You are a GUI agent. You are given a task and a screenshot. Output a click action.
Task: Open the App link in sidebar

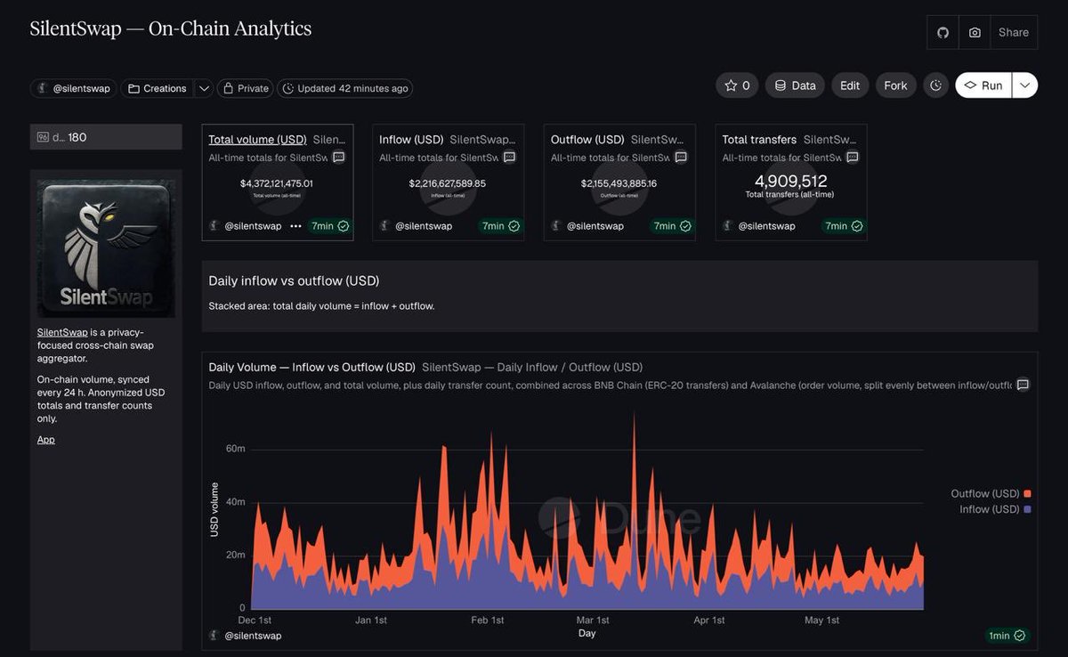(x=46, y=440)
